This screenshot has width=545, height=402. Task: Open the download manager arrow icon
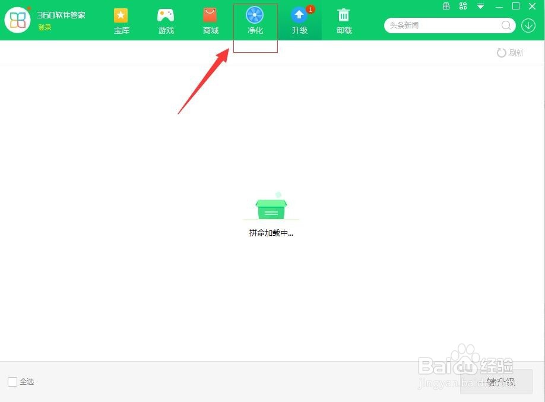click(528, 26)
